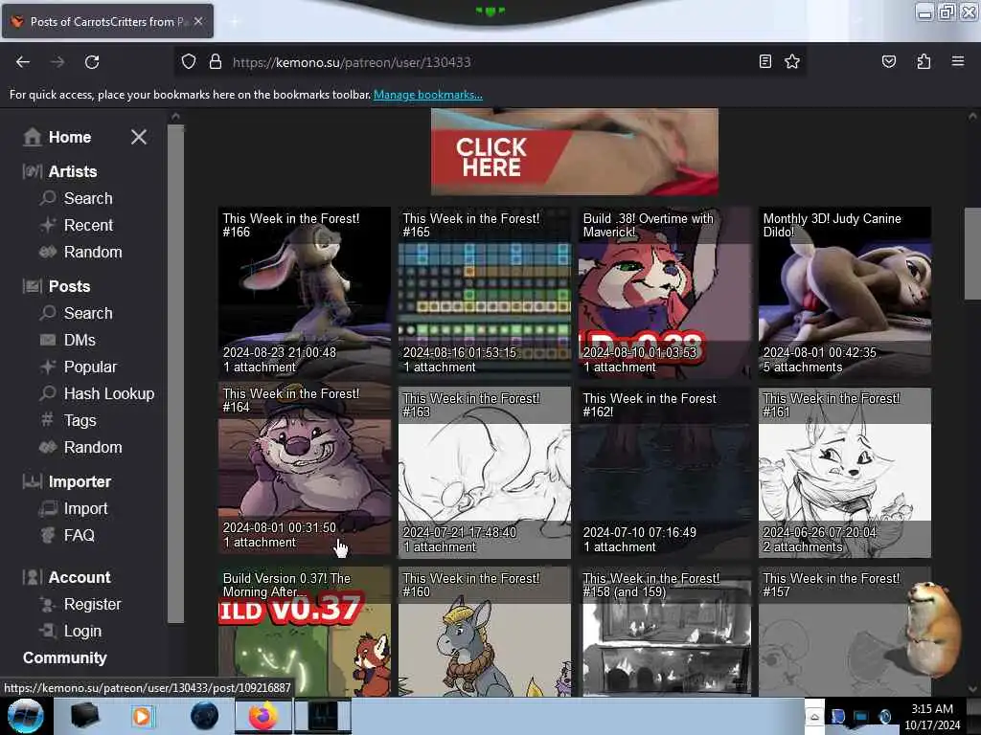The image size is (981, 735).
Task: Open post This Week in the Forest #158 (and 159)
Action: [665, 632]
